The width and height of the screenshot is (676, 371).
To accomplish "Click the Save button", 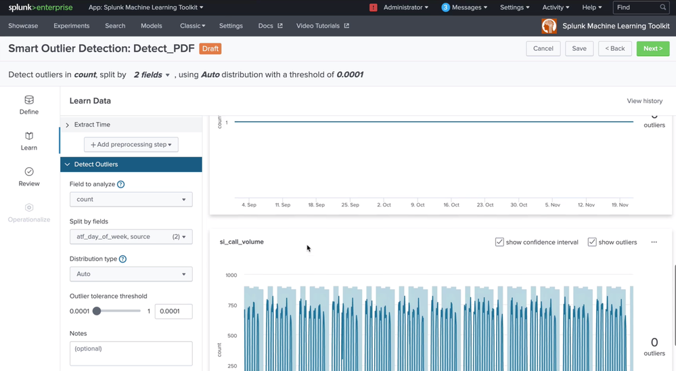I will pyautogui.click(x=579, y=49).
